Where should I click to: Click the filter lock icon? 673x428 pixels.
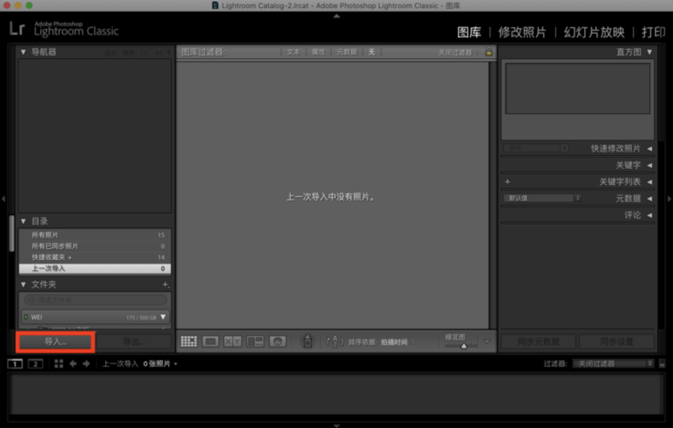[489, 52]
